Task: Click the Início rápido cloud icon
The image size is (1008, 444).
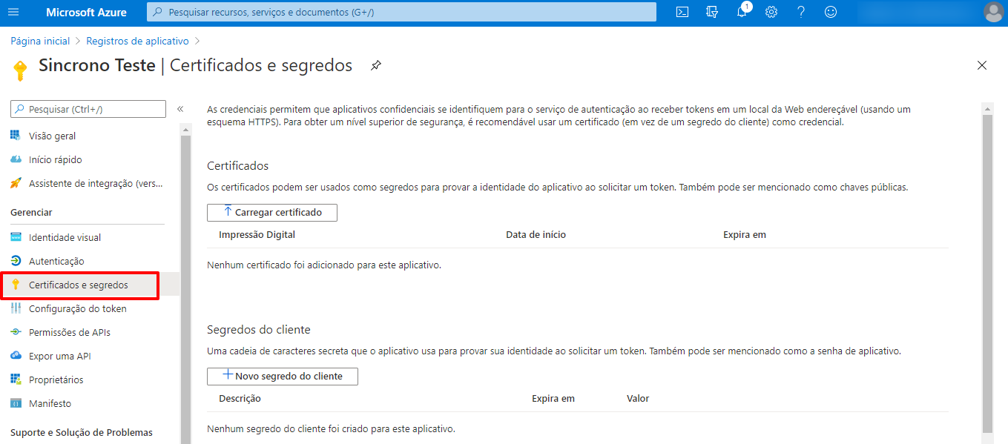Action: (15, 159)
